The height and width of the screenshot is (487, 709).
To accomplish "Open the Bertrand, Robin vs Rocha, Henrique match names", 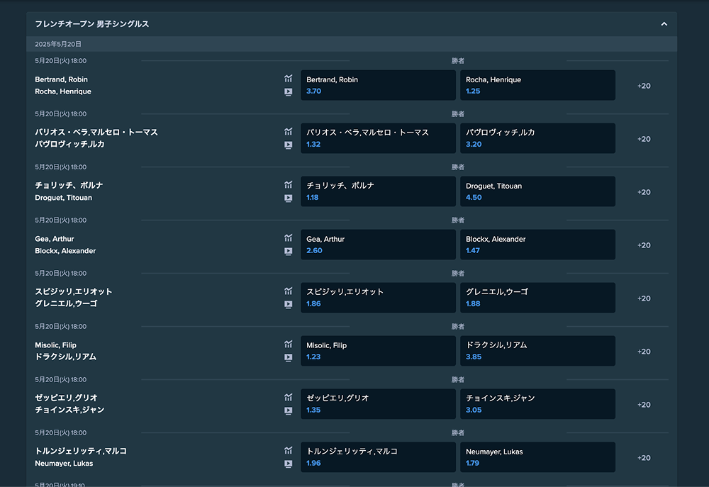I will tap(63, 86).
